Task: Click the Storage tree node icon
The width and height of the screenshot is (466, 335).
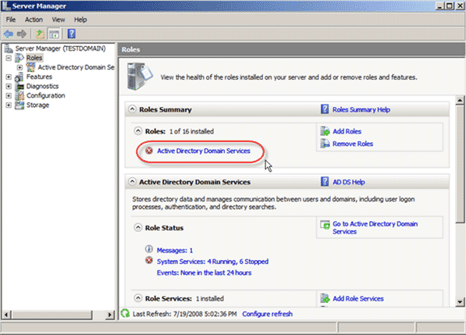Action: pos(20,105)
